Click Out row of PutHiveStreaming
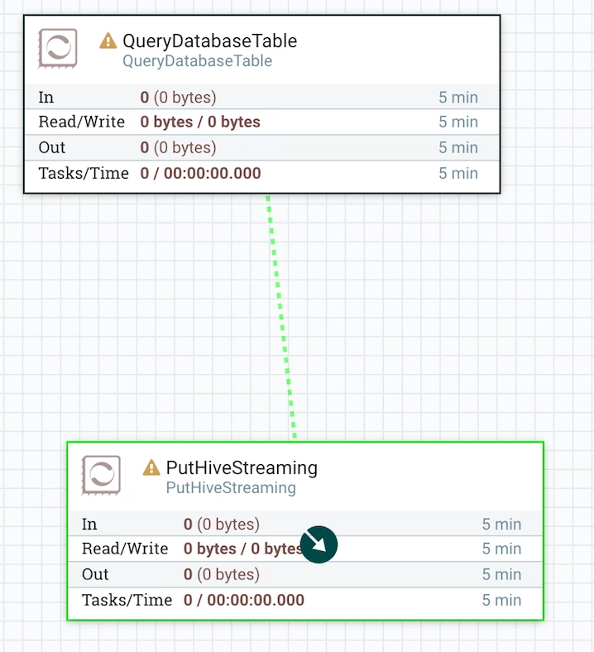Image resolution: width=594 pixels, height=652 pixels. (x=305, y=574)
